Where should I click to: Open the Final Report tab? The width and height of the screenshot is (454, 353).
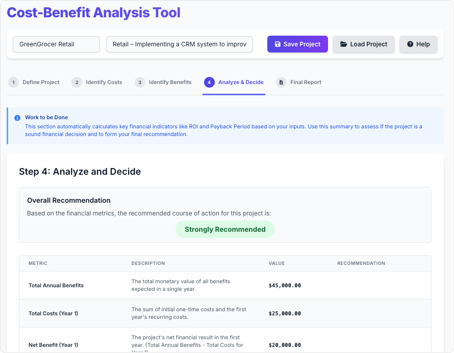point(298,83)
